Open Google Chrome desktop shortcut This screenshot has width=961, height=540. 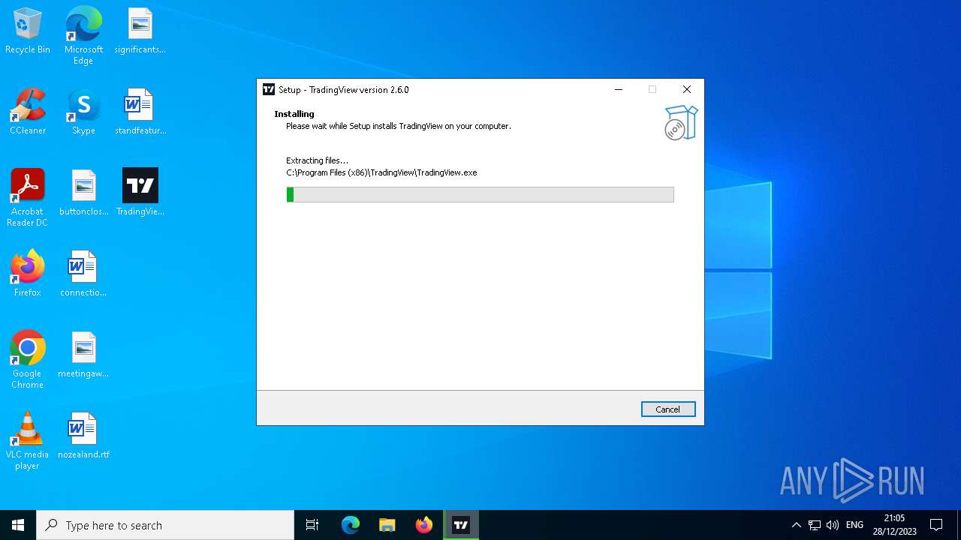click(28, 360)
